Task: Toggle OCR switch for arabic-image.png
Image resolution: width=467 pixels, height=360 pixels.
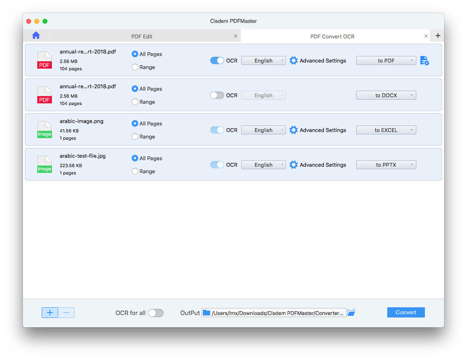Action: pos(217,130)
